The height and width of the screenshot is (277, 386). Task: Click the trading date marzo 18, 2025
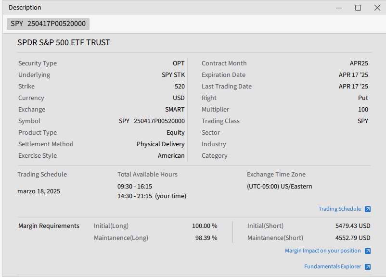click(x=39, y=191)
